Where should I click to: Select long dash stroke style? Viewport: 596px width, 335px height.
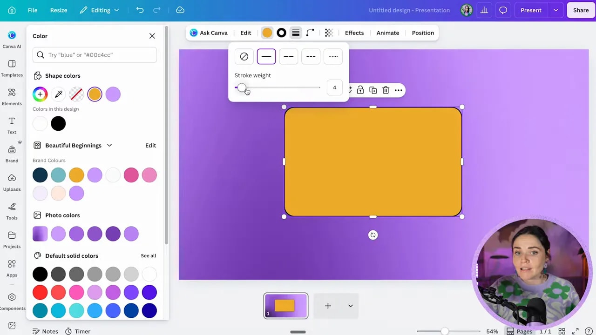pos(289,56)
